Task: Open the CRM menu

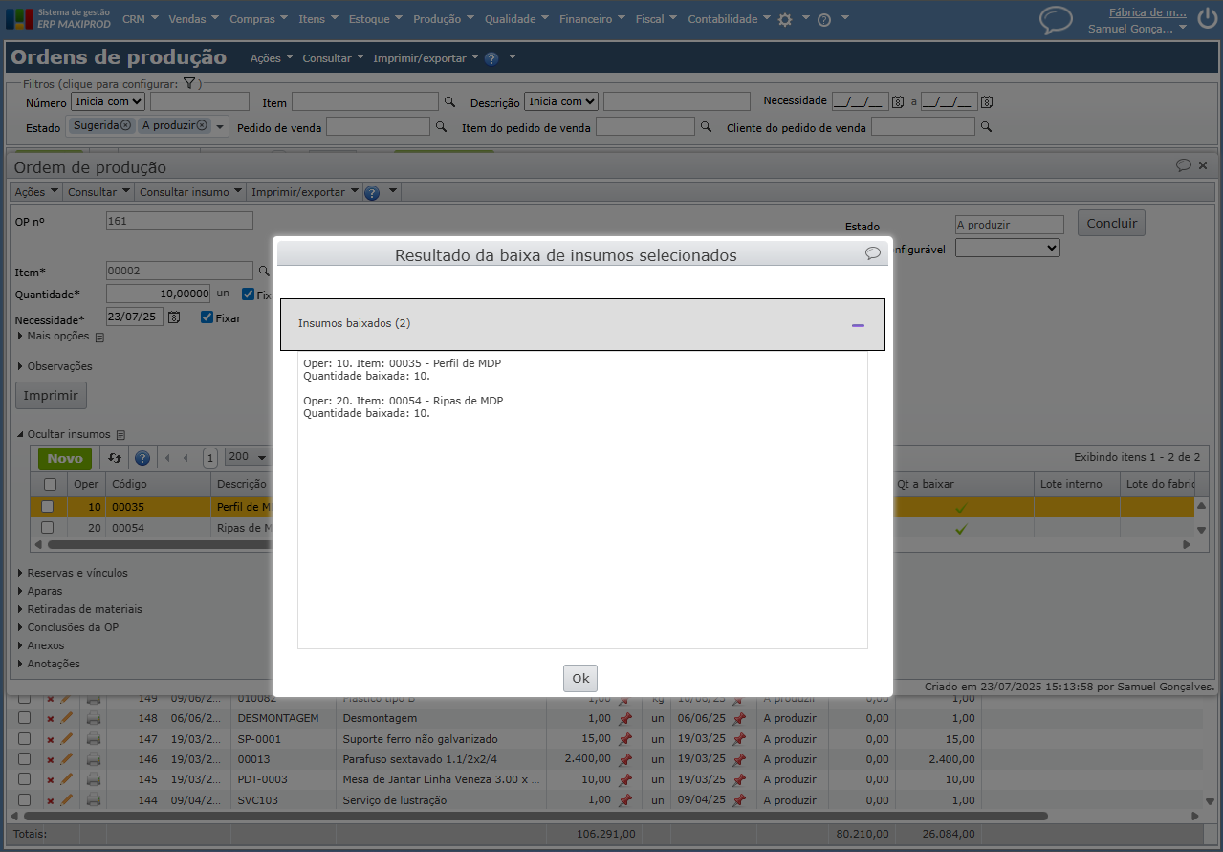Action: point(140,19)
